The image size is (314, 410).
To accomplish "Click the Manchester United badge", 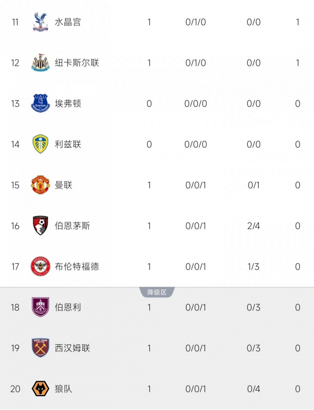I will coord(41,185).
